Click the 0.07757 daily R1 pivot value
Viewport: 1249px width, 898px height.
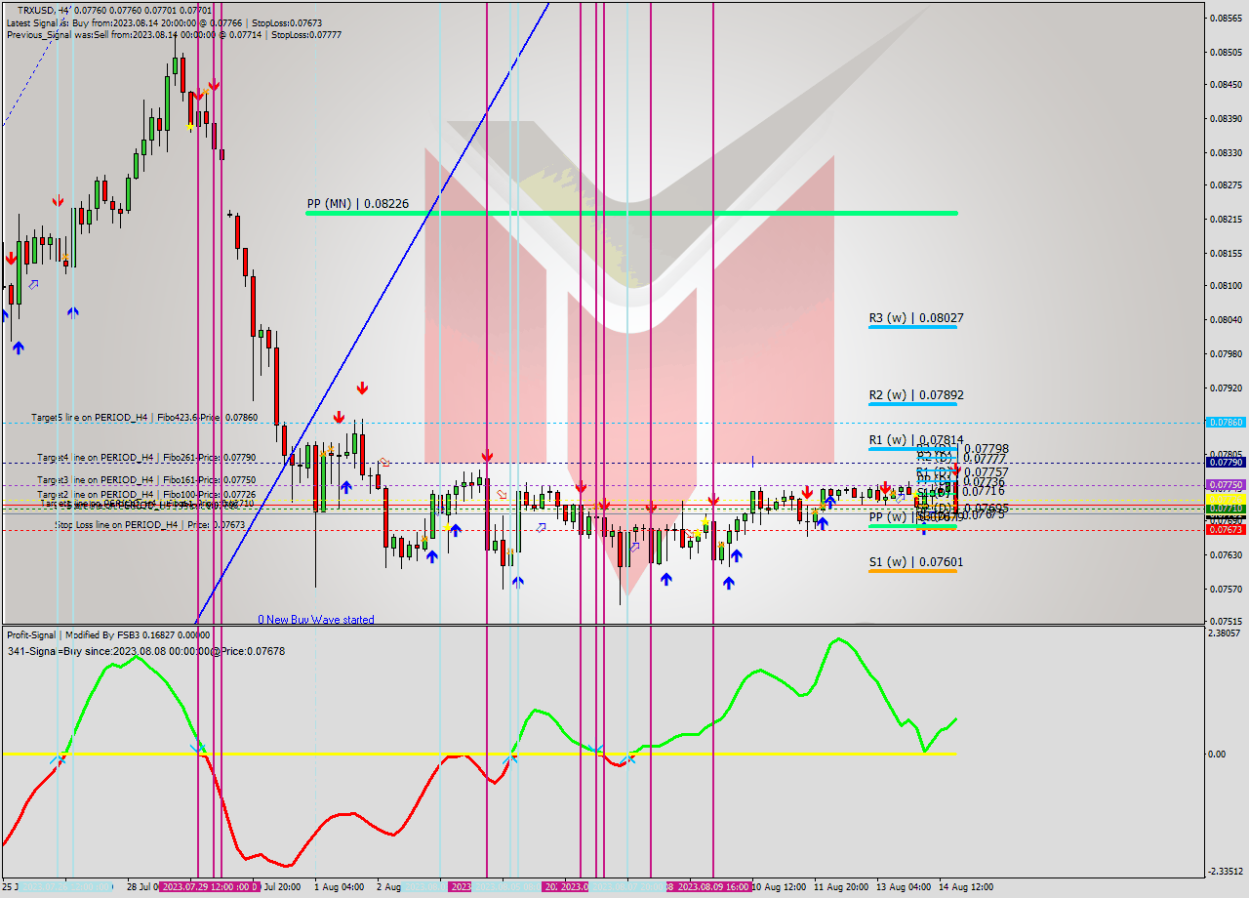(x=987, y=472)
